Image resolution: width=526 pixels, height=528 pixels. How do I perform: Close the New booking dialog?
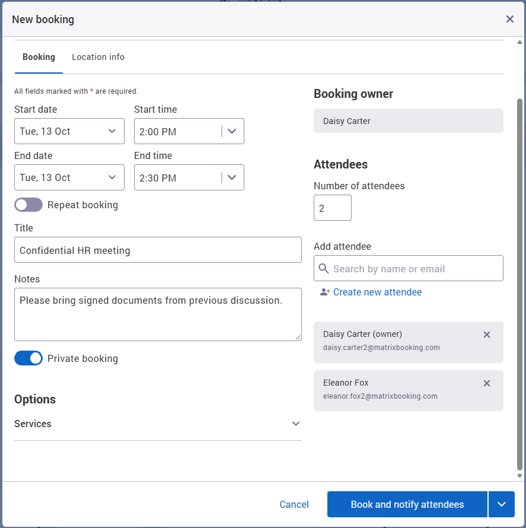coord(509,19)
